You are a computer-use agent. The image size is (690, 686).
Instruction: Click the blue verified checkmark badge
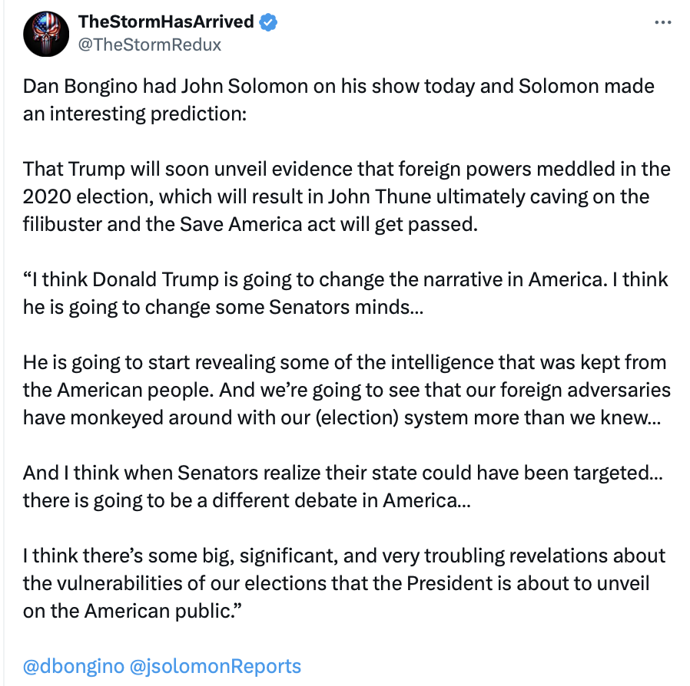pos(268,22)
